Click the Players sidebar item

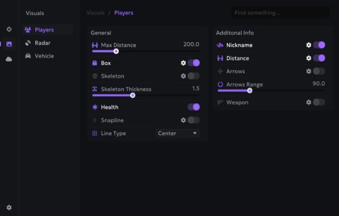44,30
